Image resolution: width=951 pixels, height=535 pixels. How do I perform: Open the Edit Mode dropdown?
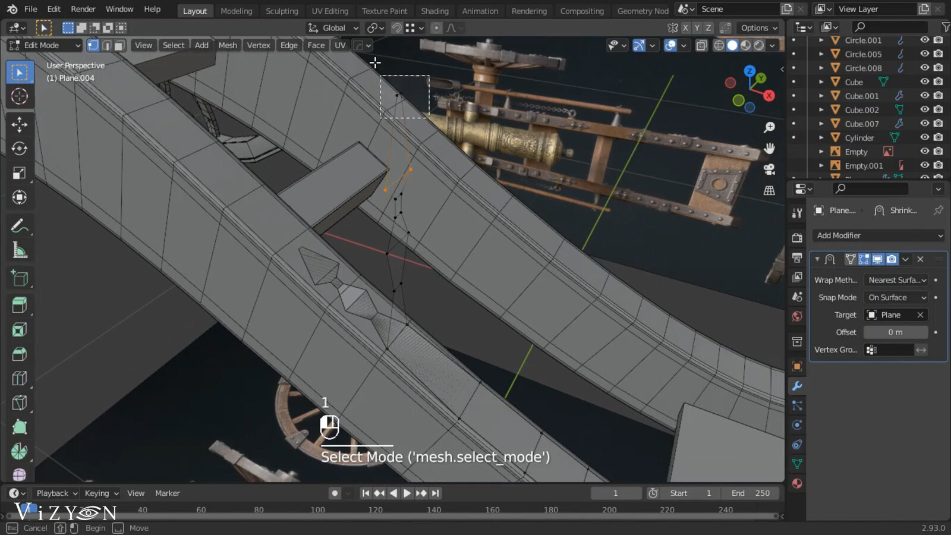click(45, 45)
